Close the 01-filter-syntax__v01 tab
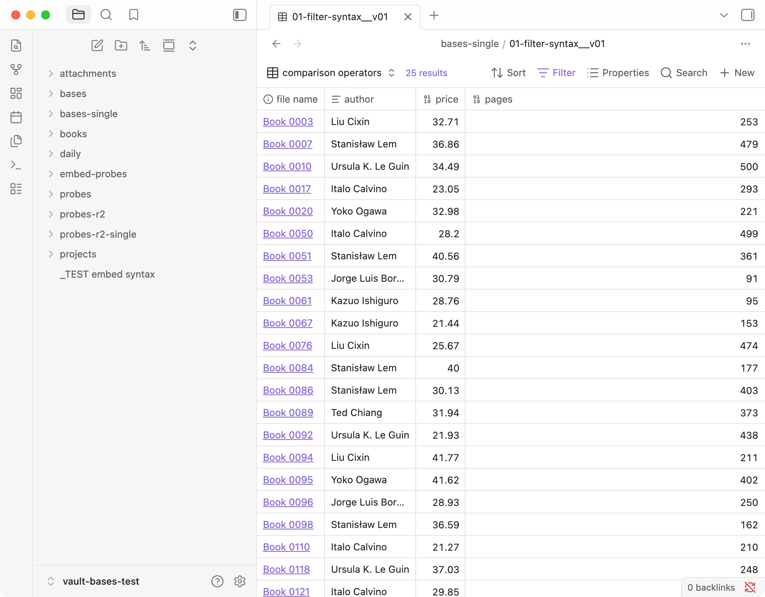The height and width of the screenshot is (597, 765). point(408,17)
